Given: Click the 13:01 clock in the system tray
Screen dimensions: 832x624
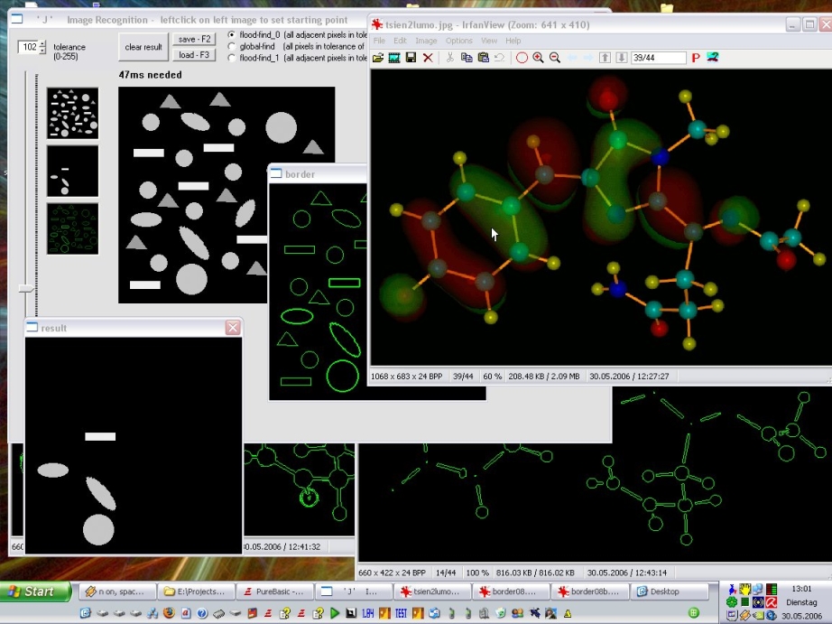Looking at the screenshot, I should (801, 589).
